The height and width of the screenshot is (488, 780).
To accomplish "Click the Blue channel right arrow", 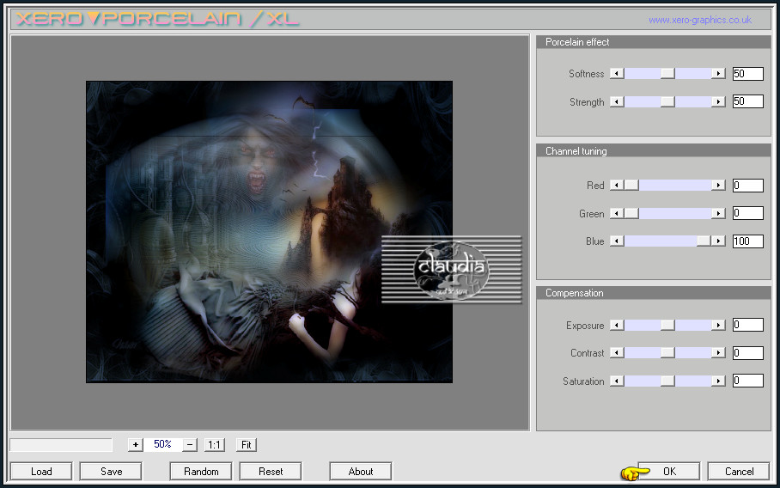I will (x=718, y=241).
